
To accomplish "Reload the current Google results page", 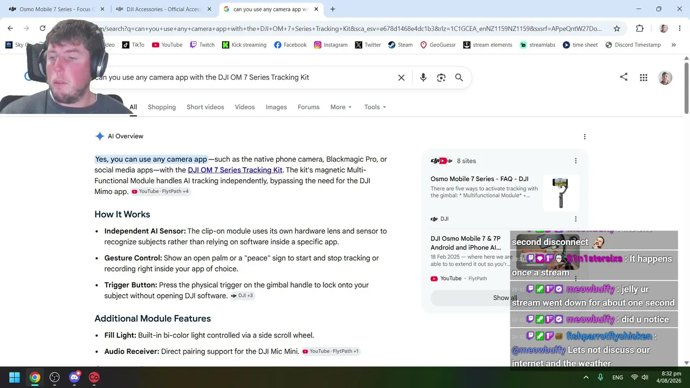I will click(43, 29).
